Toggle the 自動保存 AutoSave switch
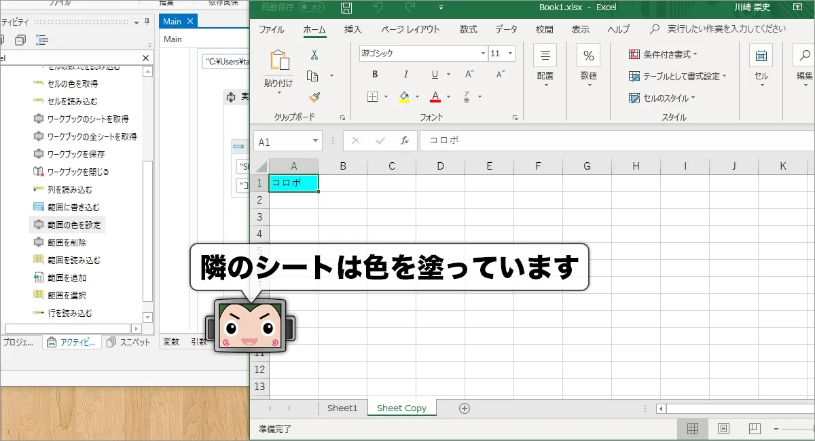The width and height of the screenshot is (815, 441). click(312, 7)
